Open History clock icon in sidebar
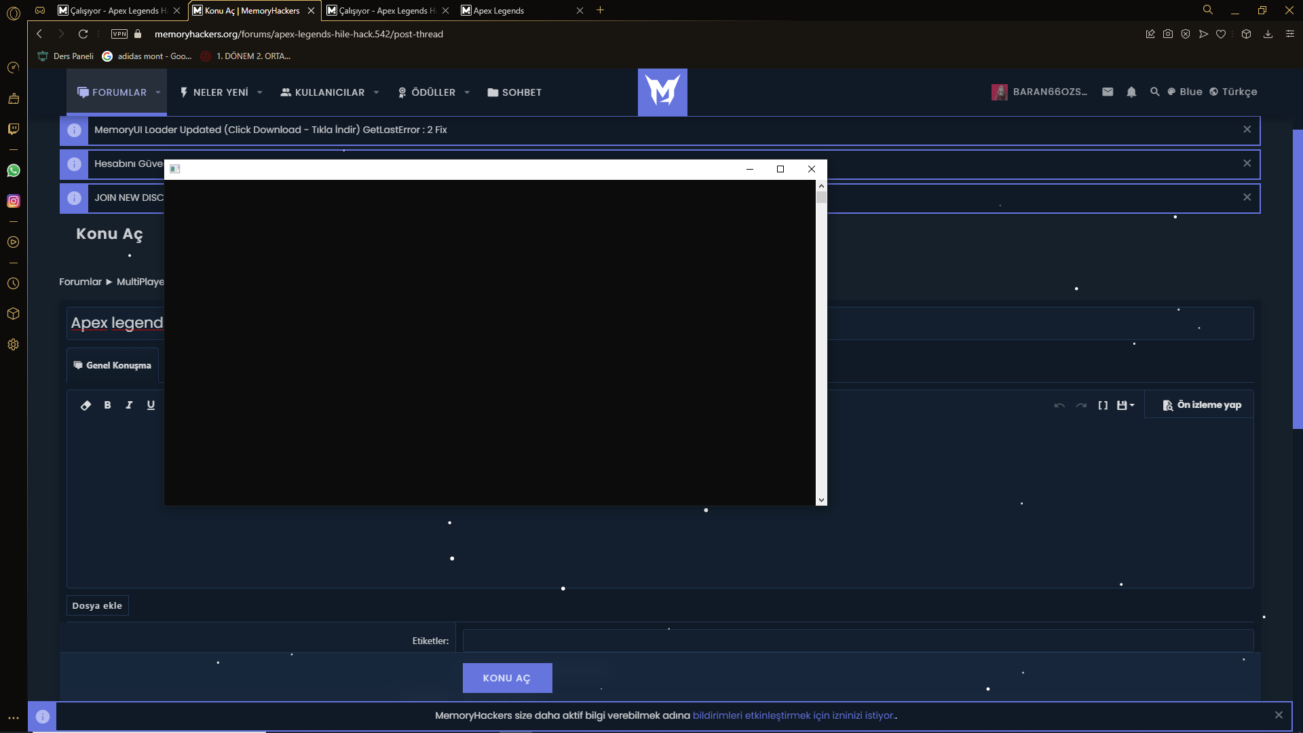This screenshot has height=733, width=1303. [13, 284]
